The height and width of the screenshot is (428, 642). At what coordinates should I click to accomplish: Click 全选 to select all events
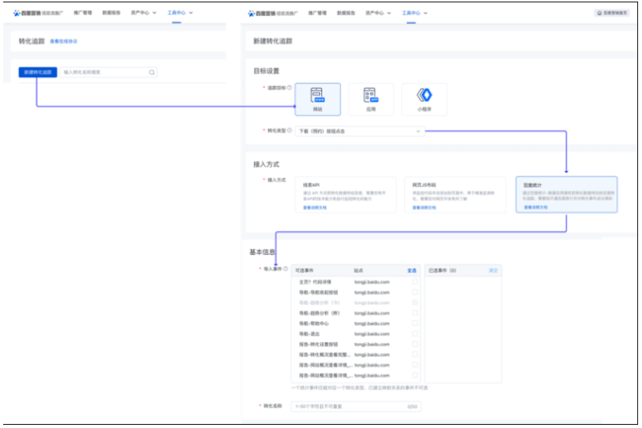click(x=412, y=271)
